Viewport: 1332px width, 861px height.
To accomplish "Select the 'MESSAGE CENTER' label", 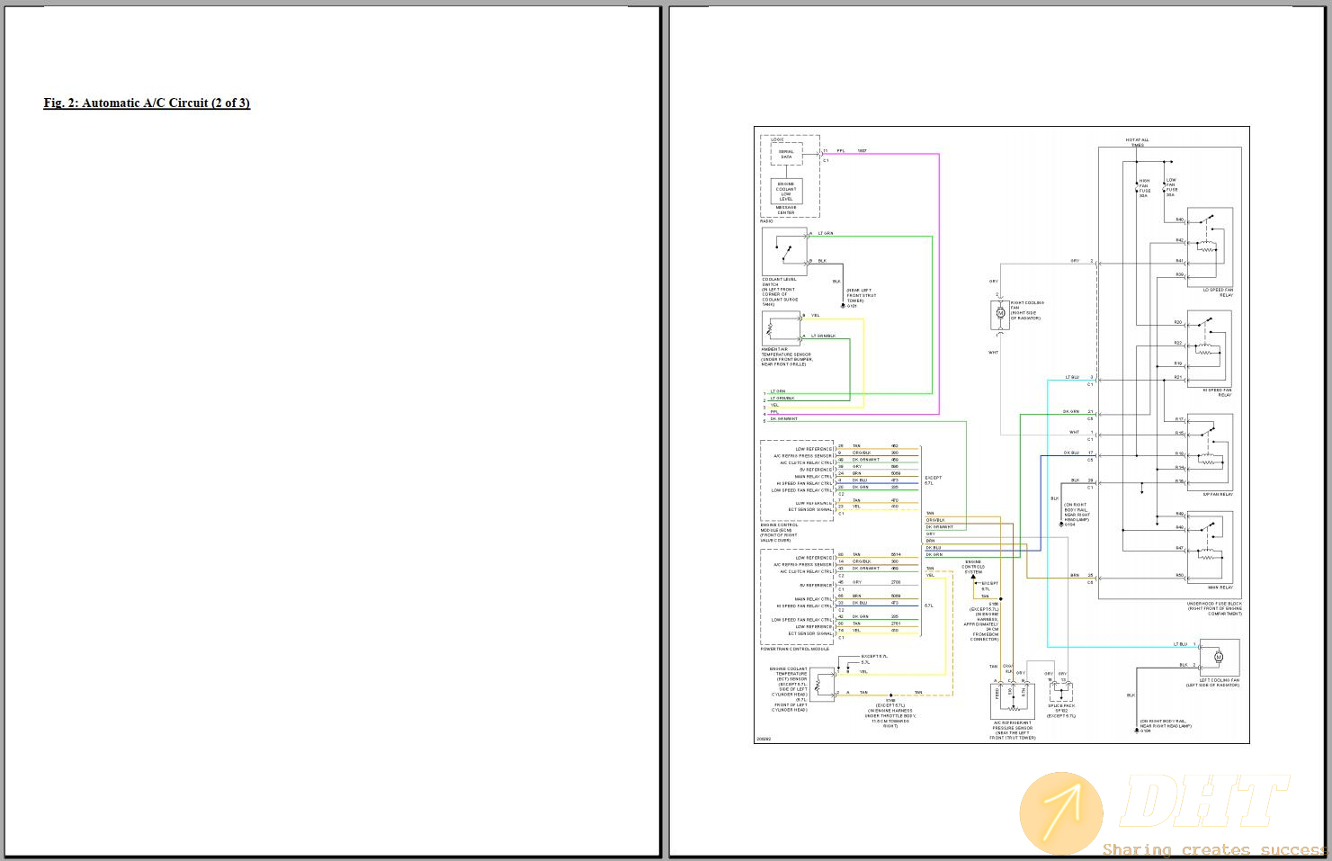I will (786, 210).
